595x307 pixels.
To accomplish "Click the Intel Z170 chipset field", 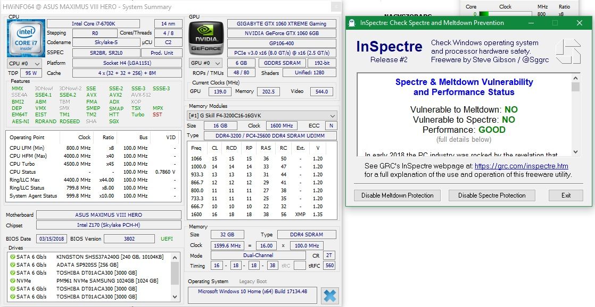I will 109,225.
